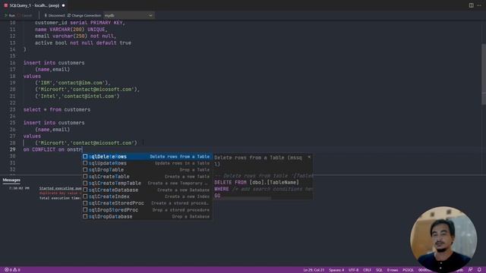
Task: Click snippet icon beside sqlDropDatabase
Action: 85,217
